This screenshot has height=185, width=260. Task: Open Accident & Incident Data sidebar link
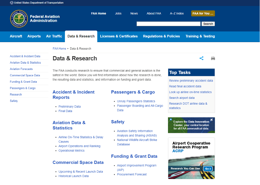25,56
